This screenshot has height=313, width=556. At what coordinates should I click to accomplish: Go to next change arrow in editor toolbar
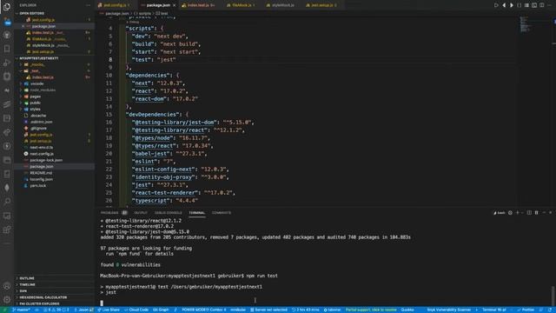click(512, 5)
